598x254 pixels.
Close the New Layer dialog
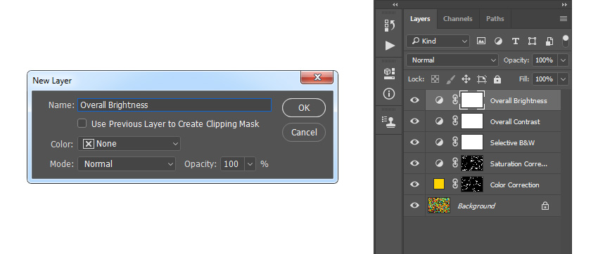pyautogui.click(x=317, y=77)
